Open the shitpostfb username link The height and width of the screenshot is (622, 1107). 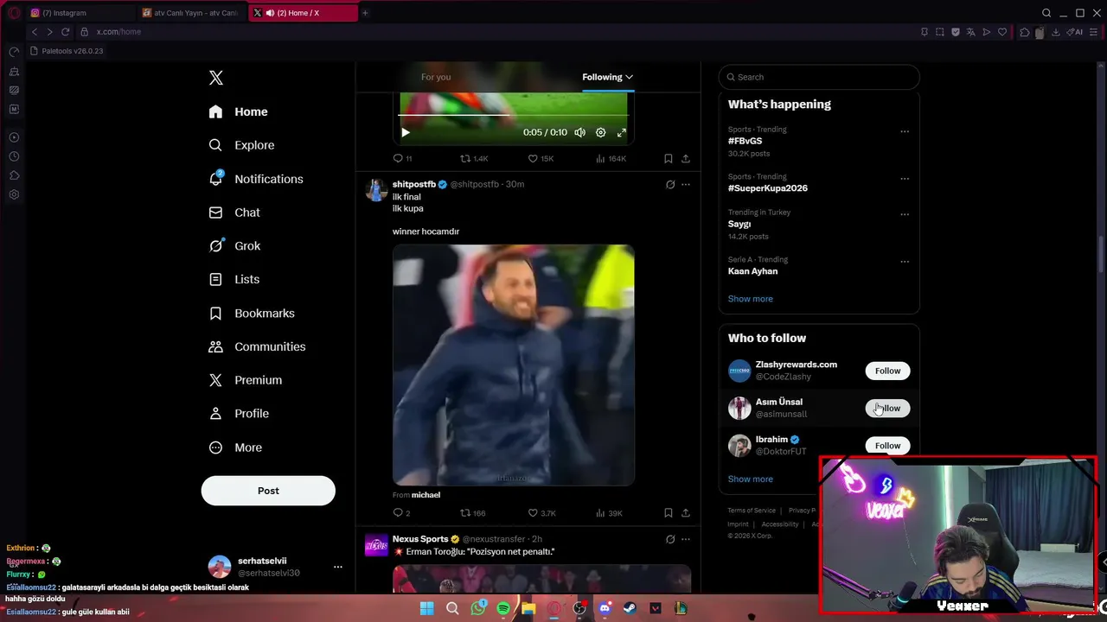414,184
